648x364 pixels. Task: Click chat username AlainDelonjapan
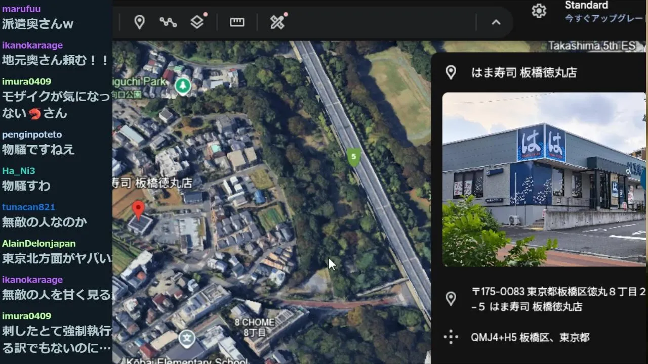(x=39, y=243)
